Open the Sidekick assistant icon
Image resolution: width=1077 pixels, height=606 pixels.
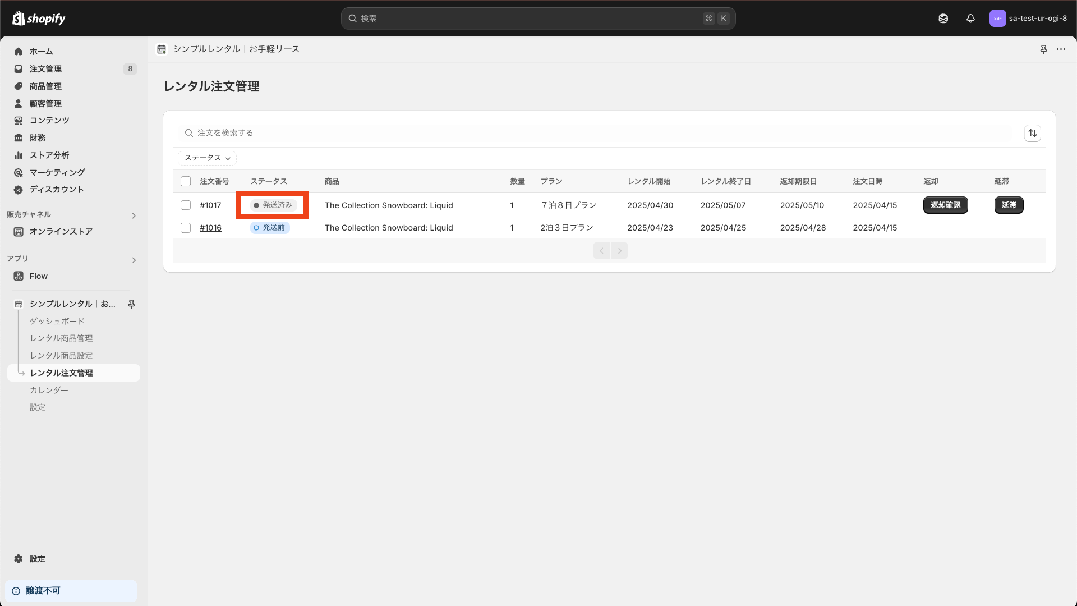pyautogui.click(x=943, y=19)
